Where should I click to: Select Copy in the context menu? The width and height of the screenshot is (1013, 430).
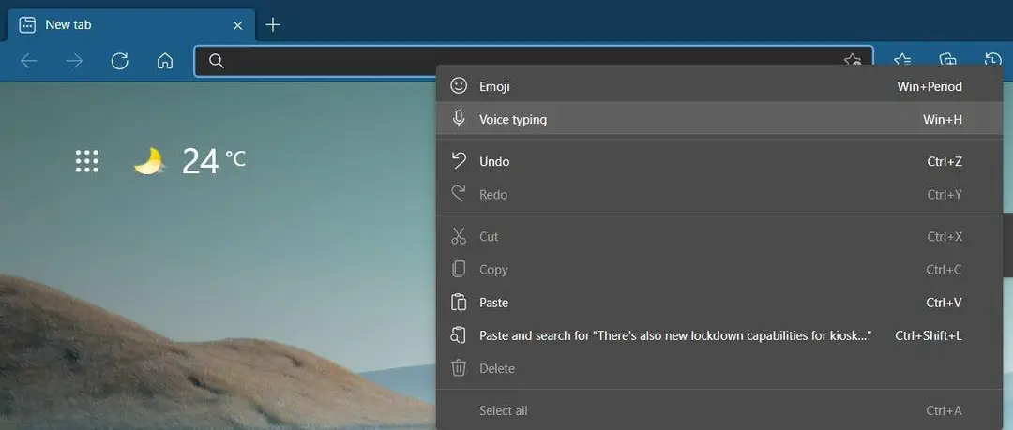719,270
